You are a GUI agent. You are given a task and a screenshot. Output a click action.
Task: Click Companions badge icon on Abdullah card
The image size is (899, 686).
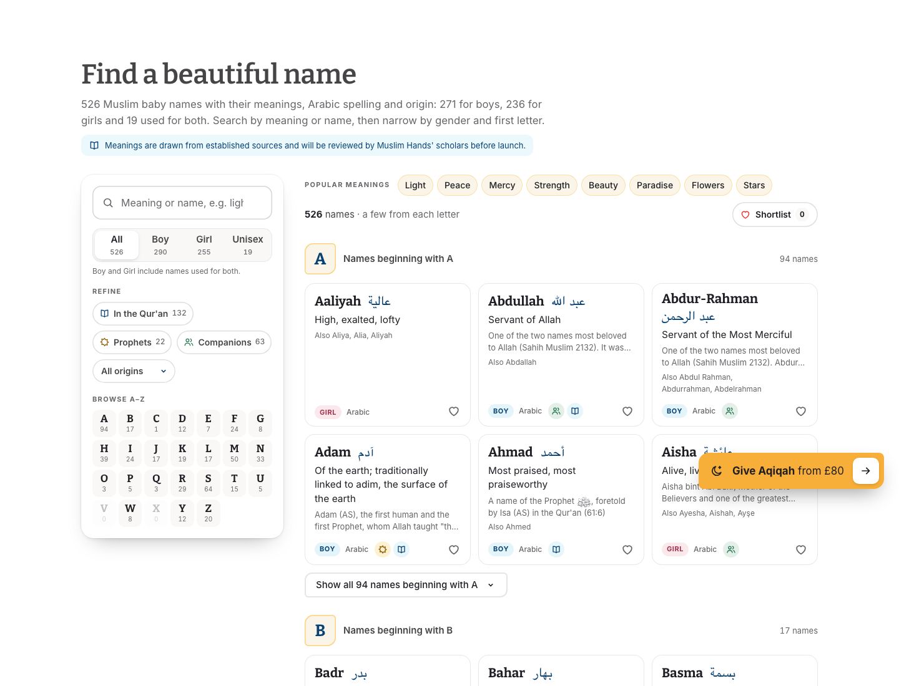coord(556,411)
